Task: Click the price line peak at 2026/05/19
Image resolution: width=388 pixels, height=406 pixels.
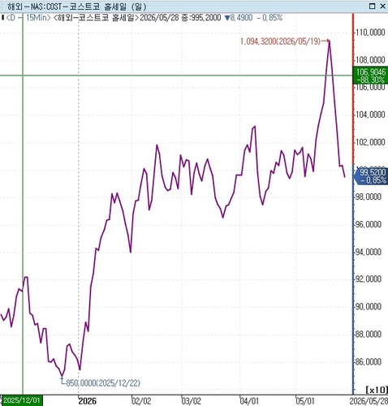Action: (329, 41)
